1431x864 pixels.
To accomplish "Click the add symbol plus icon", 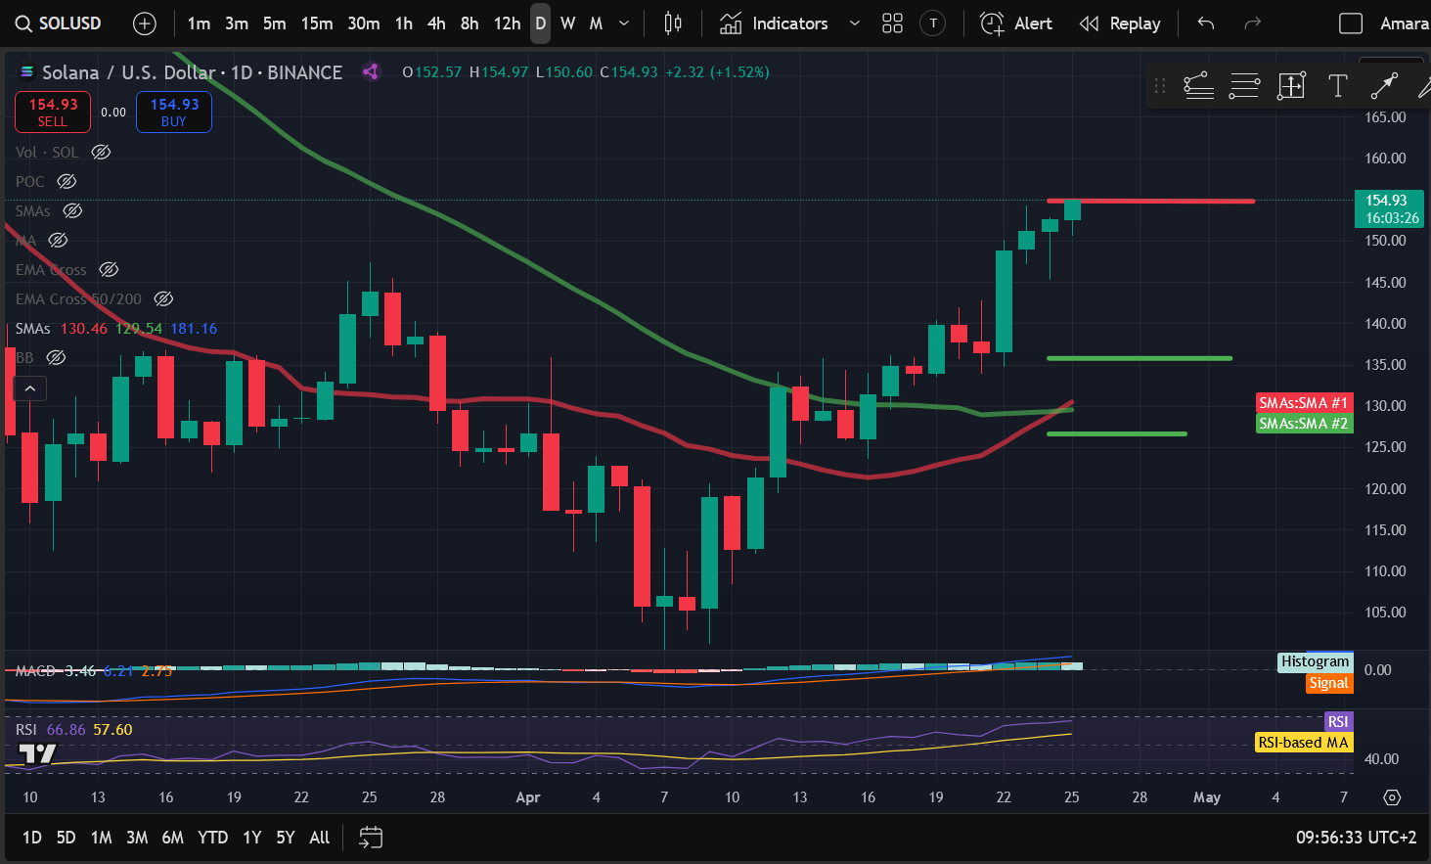I will tap(144, 23).
